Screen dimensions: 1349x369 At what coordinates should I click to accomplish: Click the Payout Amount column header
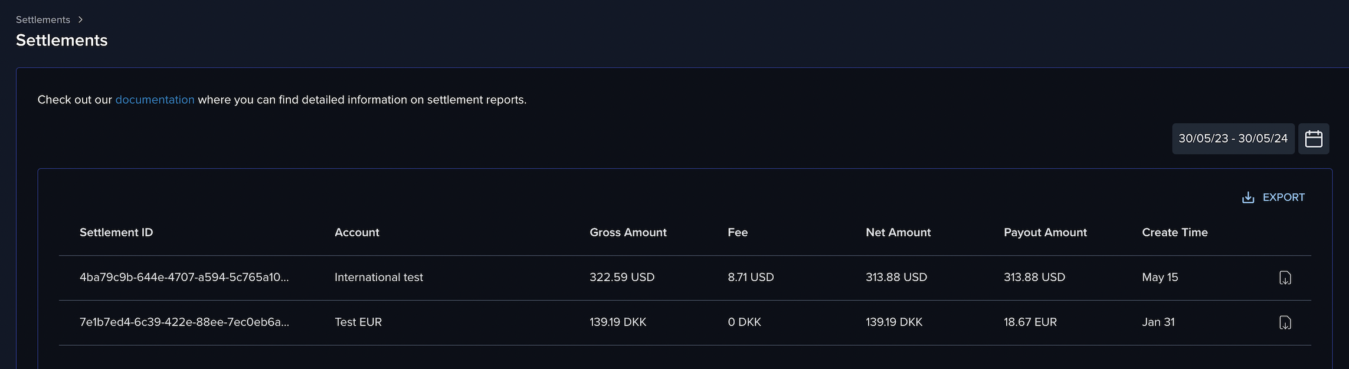(x=1045, y=232)
